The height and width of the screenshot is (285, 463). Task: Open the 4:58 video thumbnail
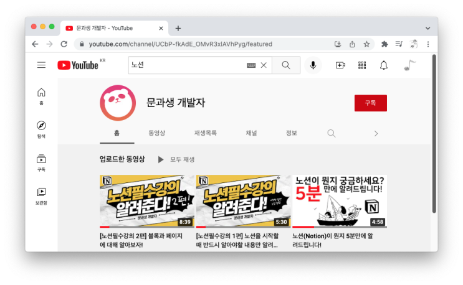[340, 201]
